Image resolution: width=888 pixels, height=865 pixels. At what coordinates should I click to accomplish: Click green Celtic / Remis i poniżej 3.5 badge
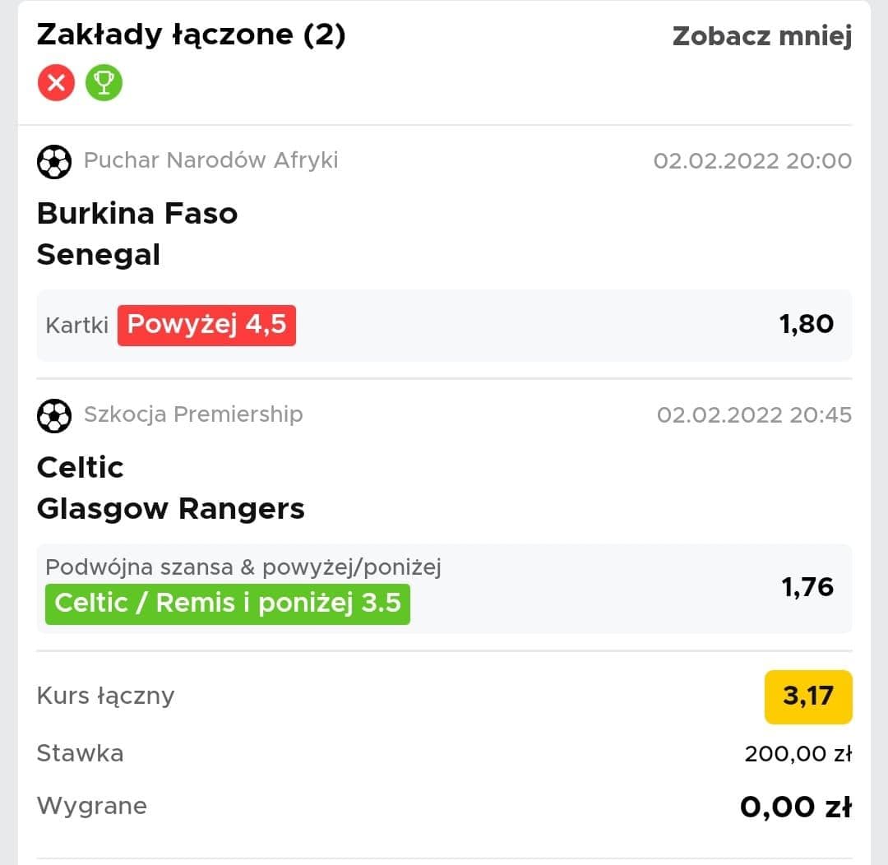click(227, 604)
